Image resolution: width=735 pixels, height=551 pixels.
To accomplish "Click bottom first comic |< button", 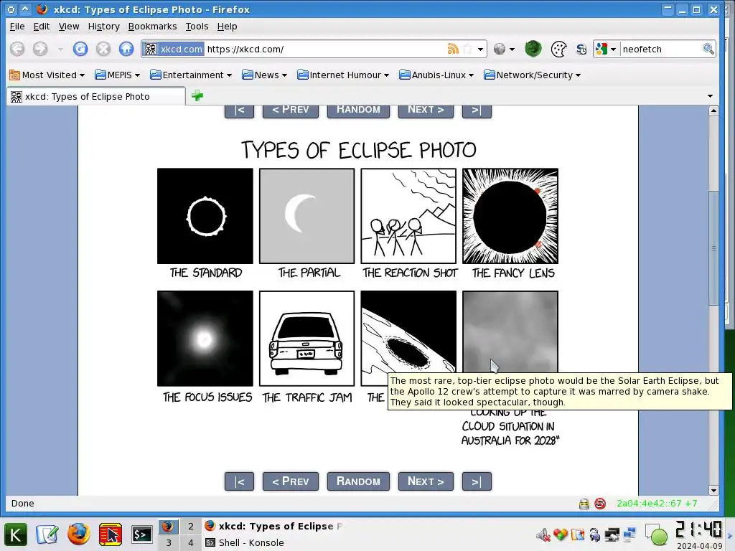I will point(239,481).
